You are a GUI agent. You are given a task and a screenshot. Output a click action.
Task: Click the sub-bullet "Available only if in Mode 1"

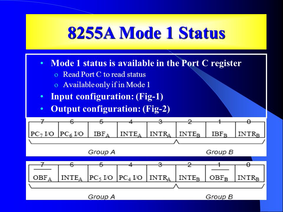click(x=106, y=85)
